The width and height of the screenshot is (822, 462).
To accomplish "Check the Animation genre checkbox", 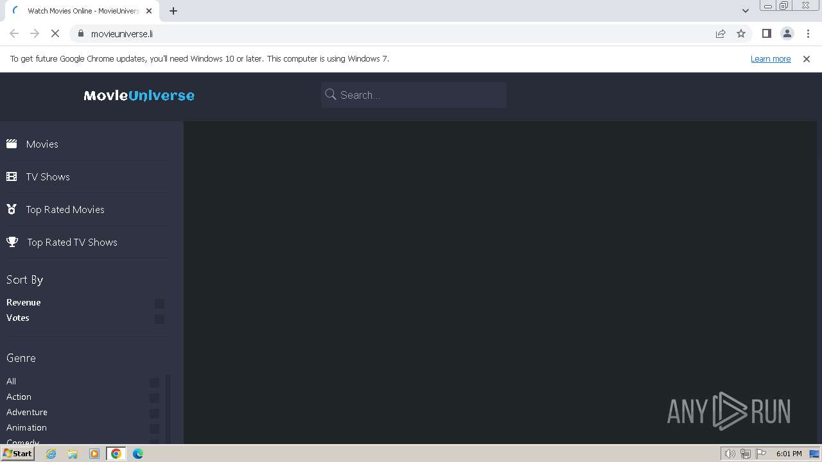I will [x=154, y=429].
